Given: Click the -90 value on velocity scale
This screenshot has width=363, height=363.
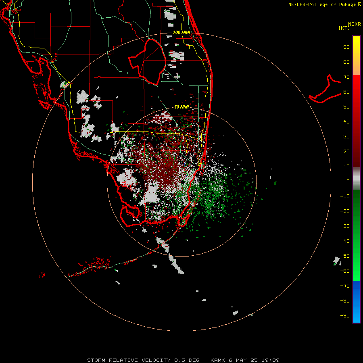Looking at the screenshot, I should click(x=345, y=316).
